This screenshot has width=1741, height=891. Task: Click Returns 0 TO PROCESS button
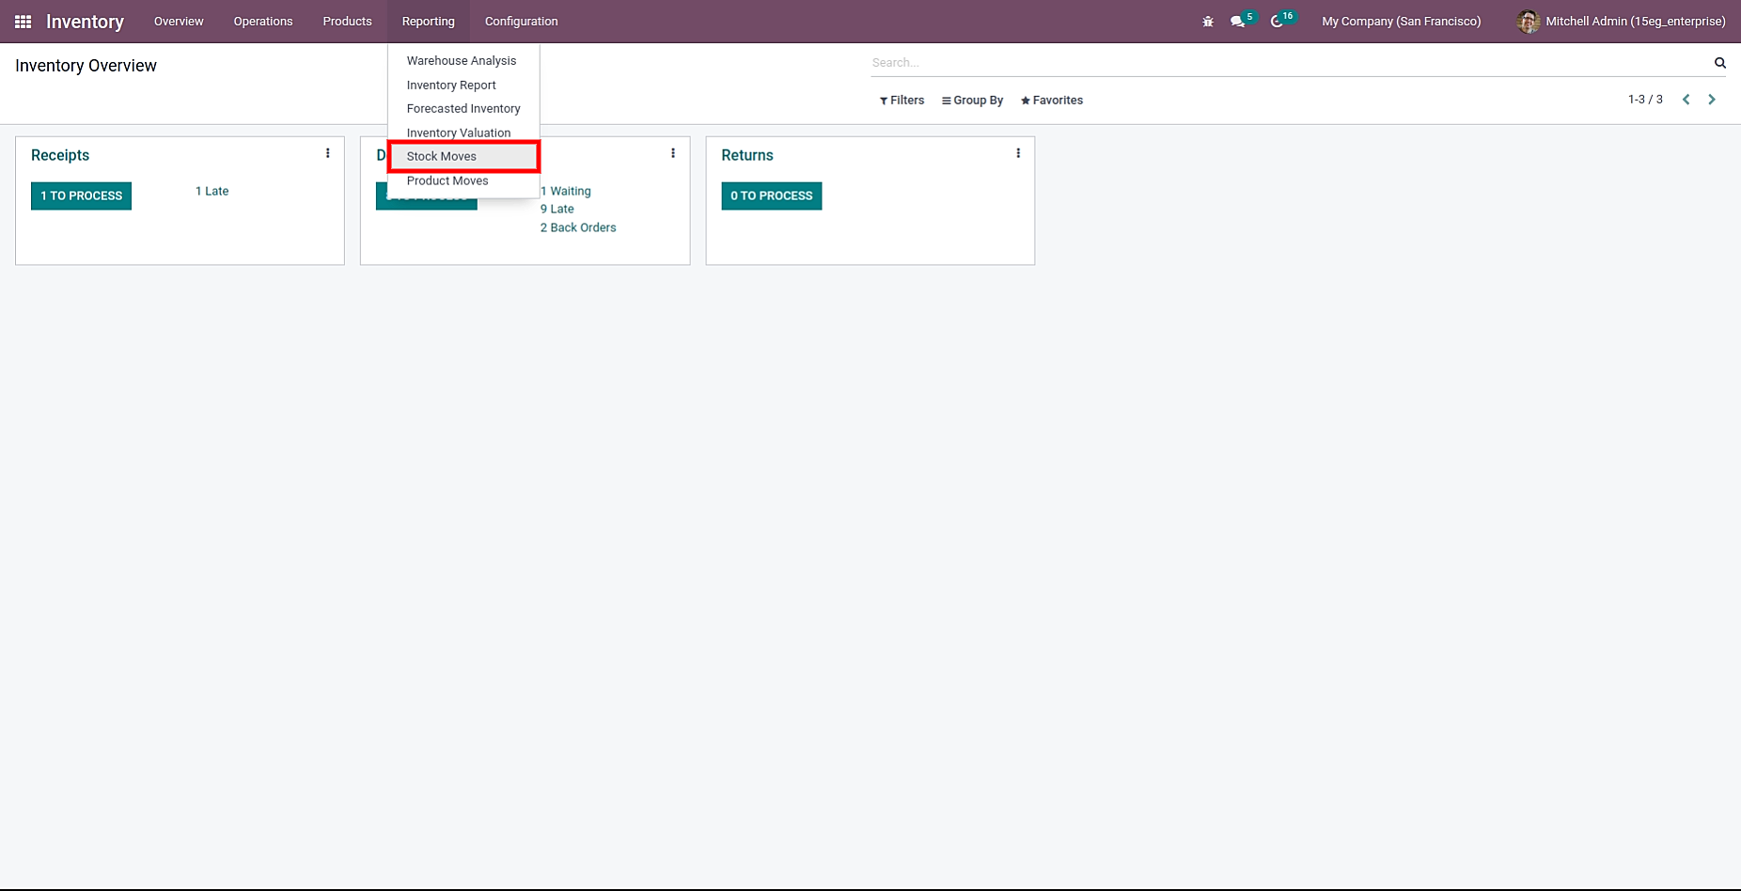click(x=772, y=195)
